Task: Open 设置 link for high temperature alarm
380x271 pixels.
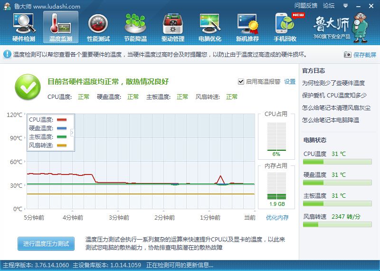Action: (290, 81)
